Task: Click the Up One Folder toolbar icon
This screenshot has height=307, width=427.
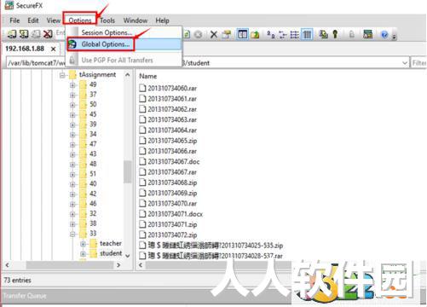Action: (x=255, y=34)
